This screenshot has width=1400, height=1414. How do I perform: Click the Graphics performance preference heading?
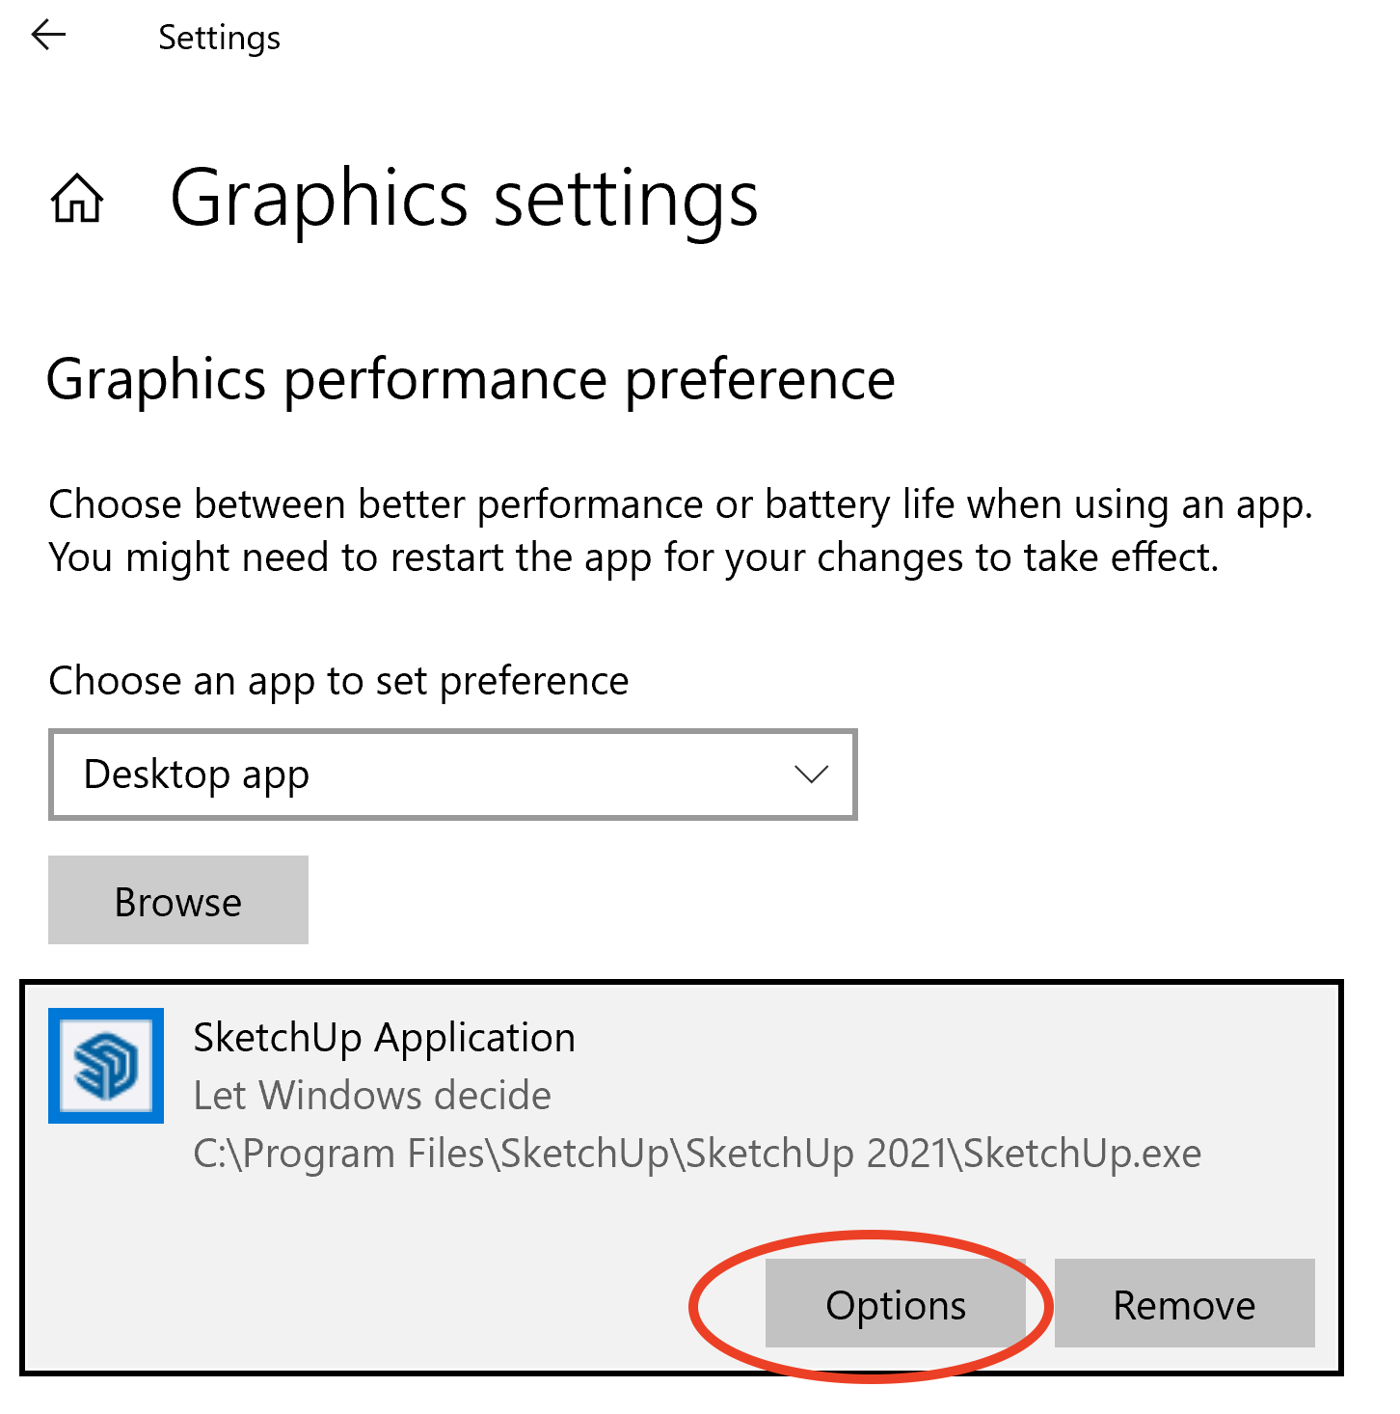click(471, 379)
